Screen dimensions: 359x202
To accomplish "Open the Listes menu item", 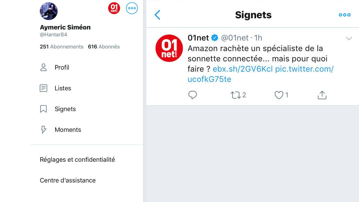I will [63, 88].
